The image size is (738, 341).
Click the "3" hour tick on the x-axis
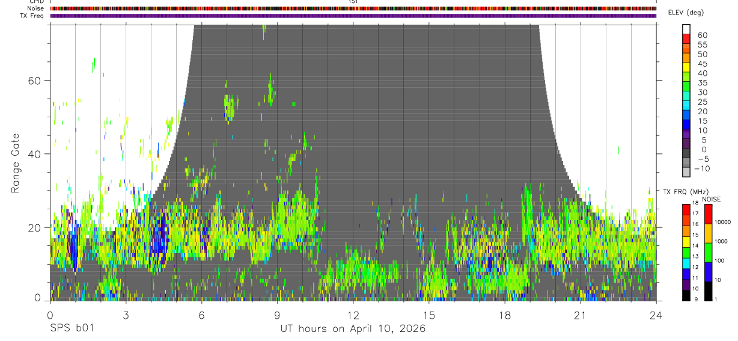click(x=126, y=315)
